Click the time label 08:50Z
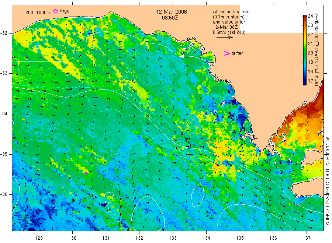Image resolution: width=332 pixels, height=243 pixels. click(170, 18)
